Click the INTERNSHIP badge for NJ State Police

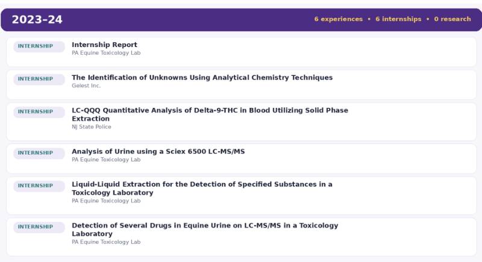pos(39,112)
